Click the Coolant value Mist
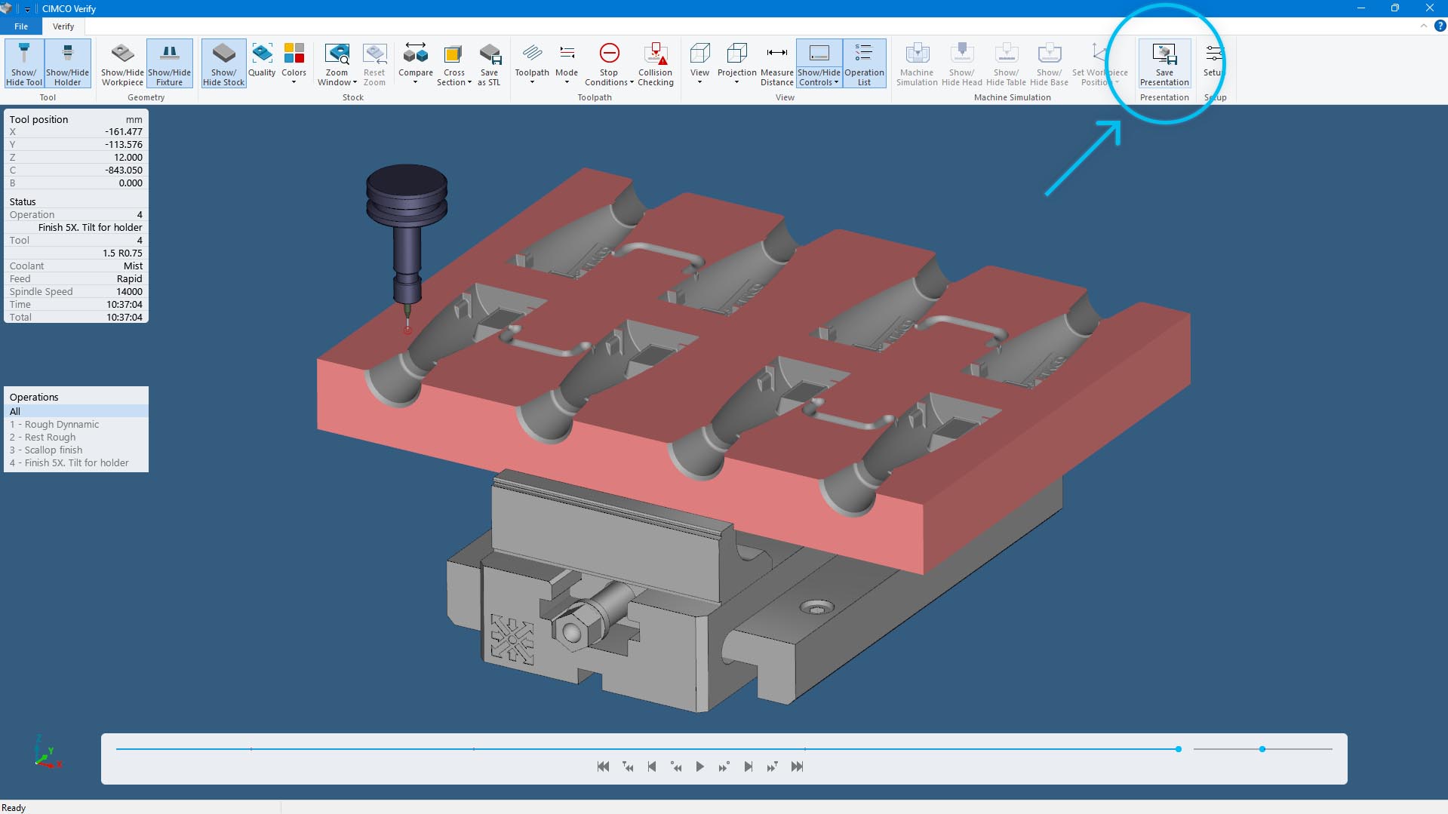Screen dimensions: 1448x814 pos(133,266)
